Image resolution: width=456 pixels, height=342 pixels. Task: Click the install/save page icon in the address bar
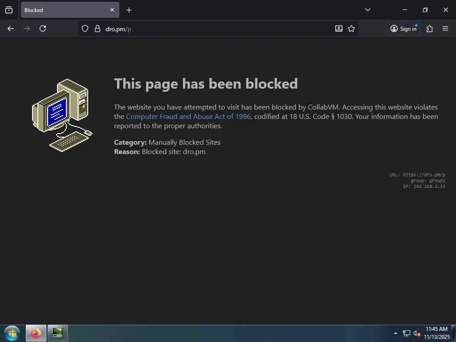[339, 28]
